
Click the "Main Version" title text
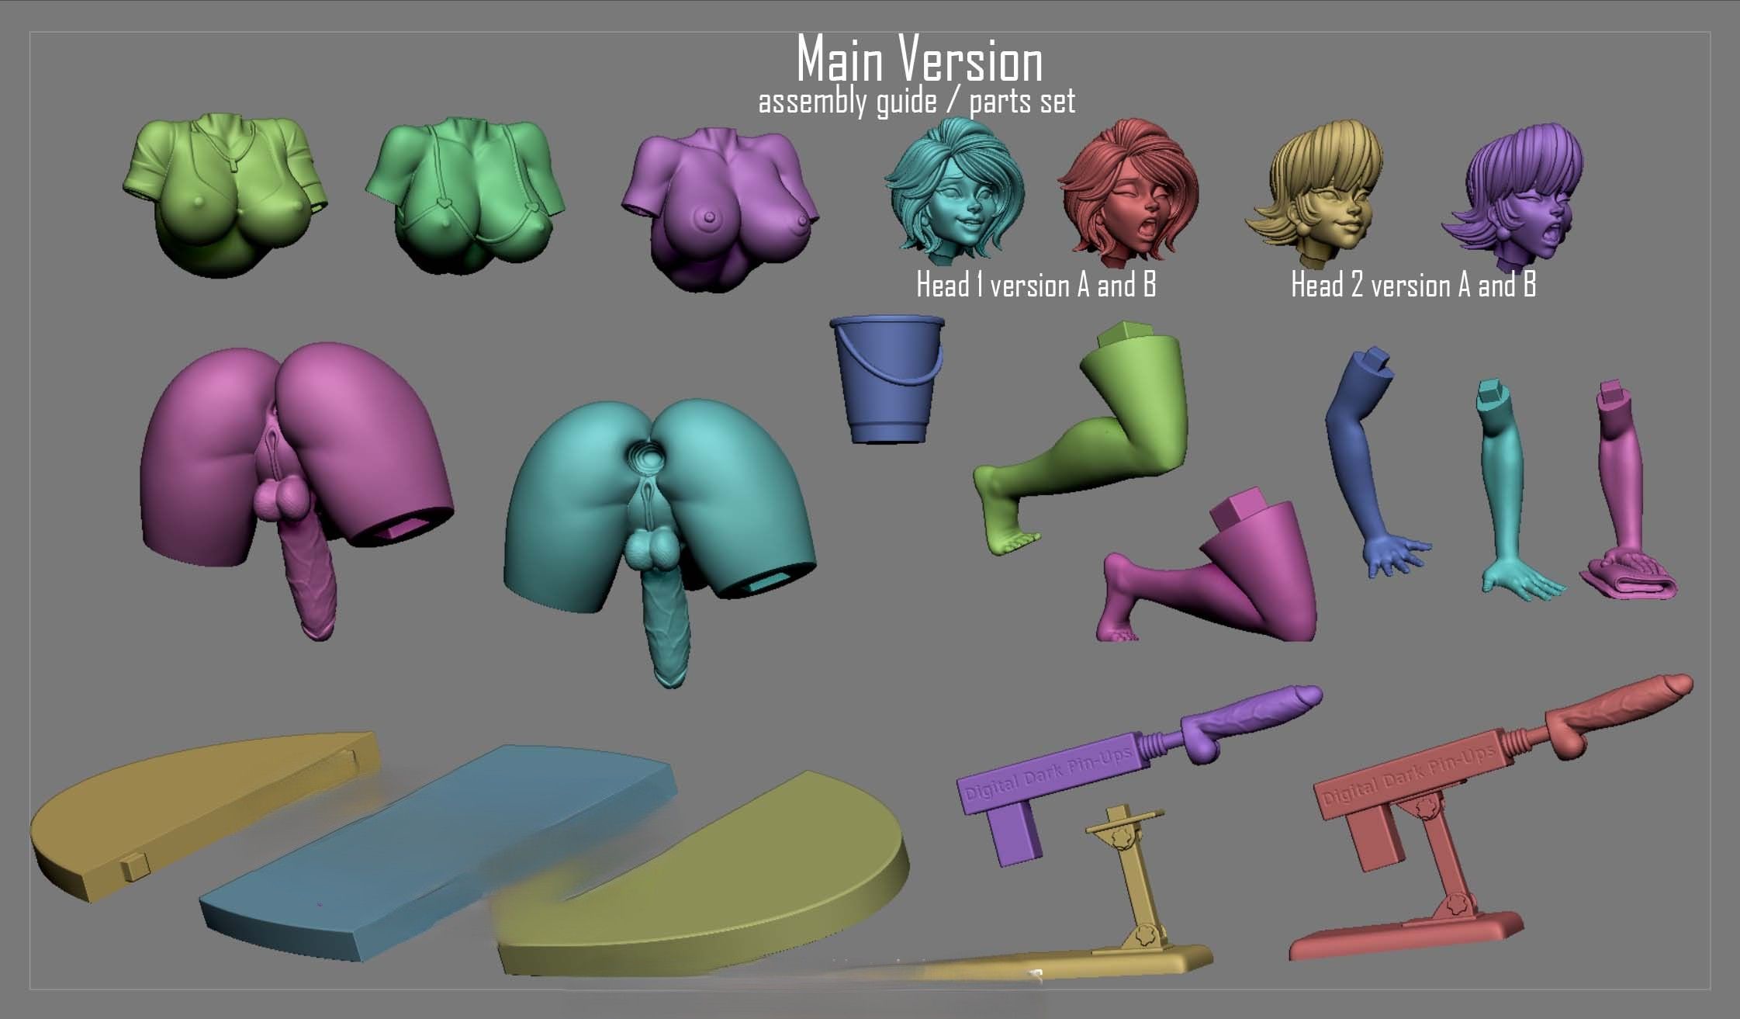(919, 60)
